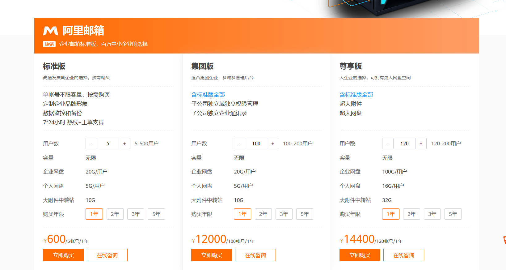Select 1年 purchase term for 标准版

click(94, 214)
